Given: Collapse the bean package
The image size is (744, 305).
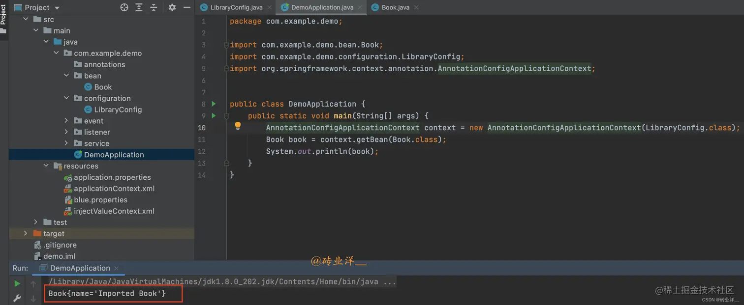Looking at the screenshot, I should (x=66, y=76).
